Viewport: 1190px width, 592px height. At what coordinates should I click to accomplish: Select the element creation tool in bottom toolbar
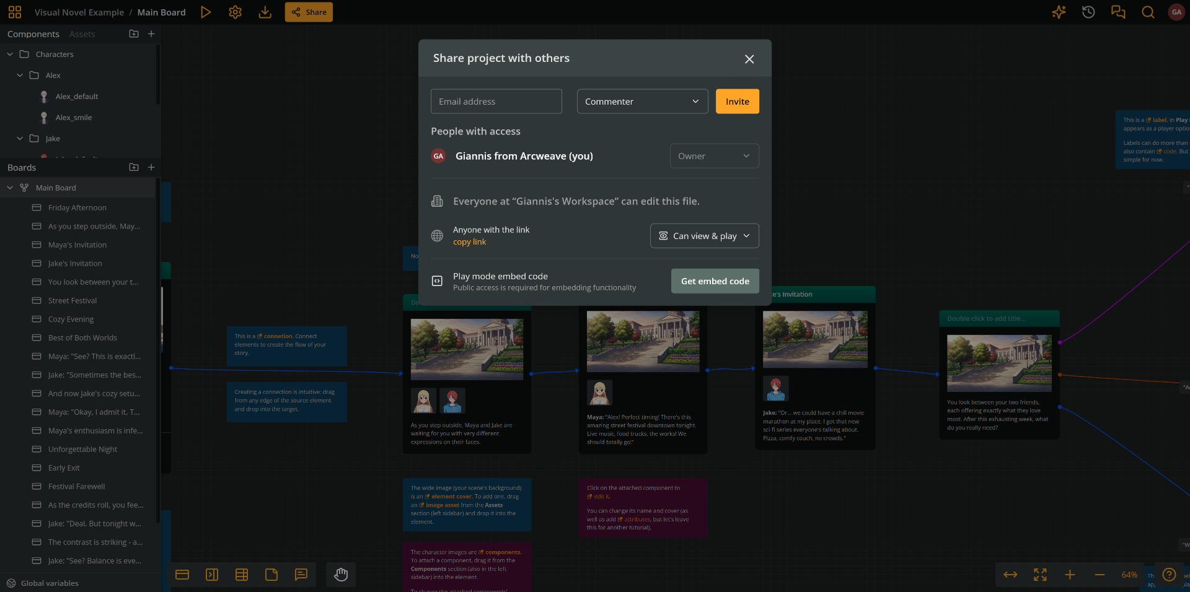[182, 575]
